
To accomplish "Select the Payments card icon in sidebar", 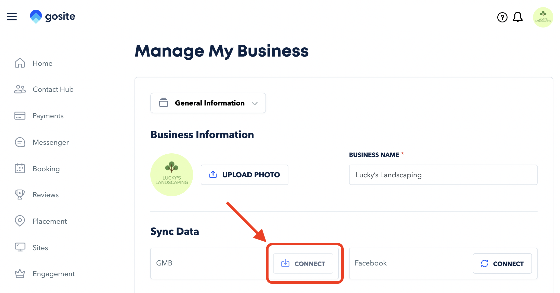I will tap(19, 116).
